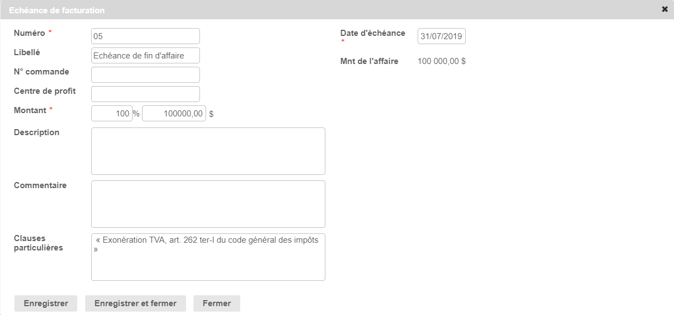Click the 100 000,00 $ affaire amount value
This screenshot has height=315, width=674.
441,61
